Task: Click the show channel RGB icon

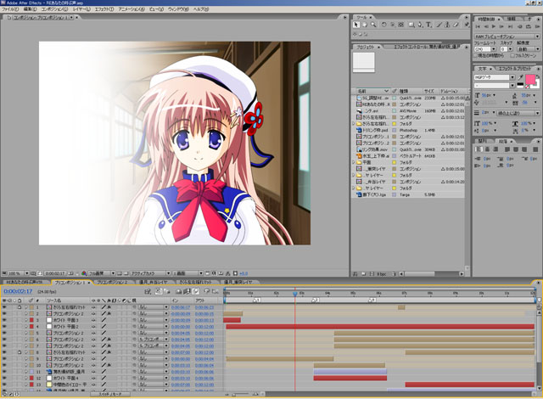Action: point(84,273)
